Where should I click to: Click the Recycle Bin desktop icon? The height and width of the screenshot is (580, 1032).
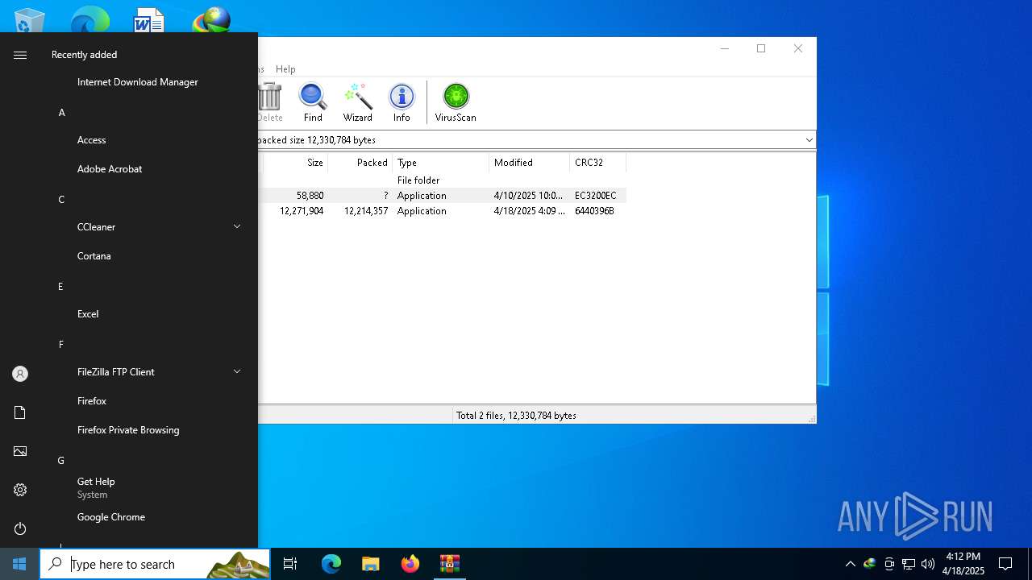tap(30, 19)
